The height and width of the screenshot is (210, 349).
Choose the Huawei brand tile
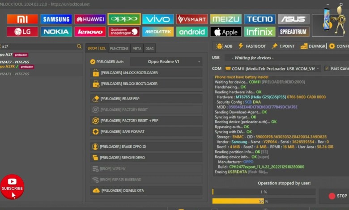(x=90, y=19)
